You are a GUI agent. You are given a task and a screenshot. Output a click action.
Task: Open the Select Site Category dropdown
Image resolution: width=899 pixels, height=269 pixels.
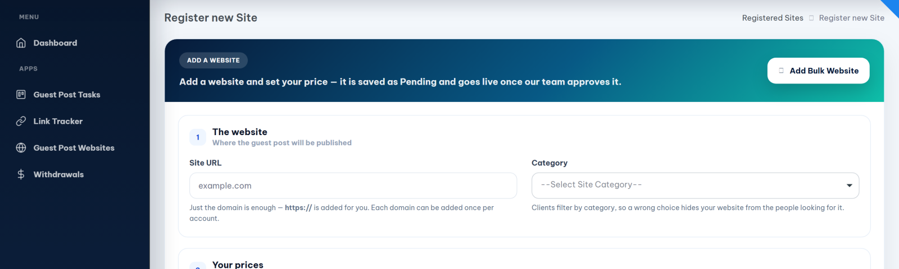click(695, 185)
